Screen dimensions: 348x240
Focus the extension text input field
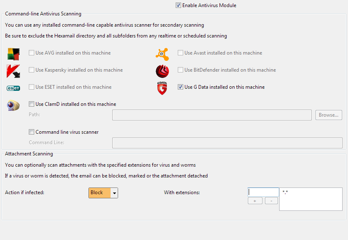263,192
